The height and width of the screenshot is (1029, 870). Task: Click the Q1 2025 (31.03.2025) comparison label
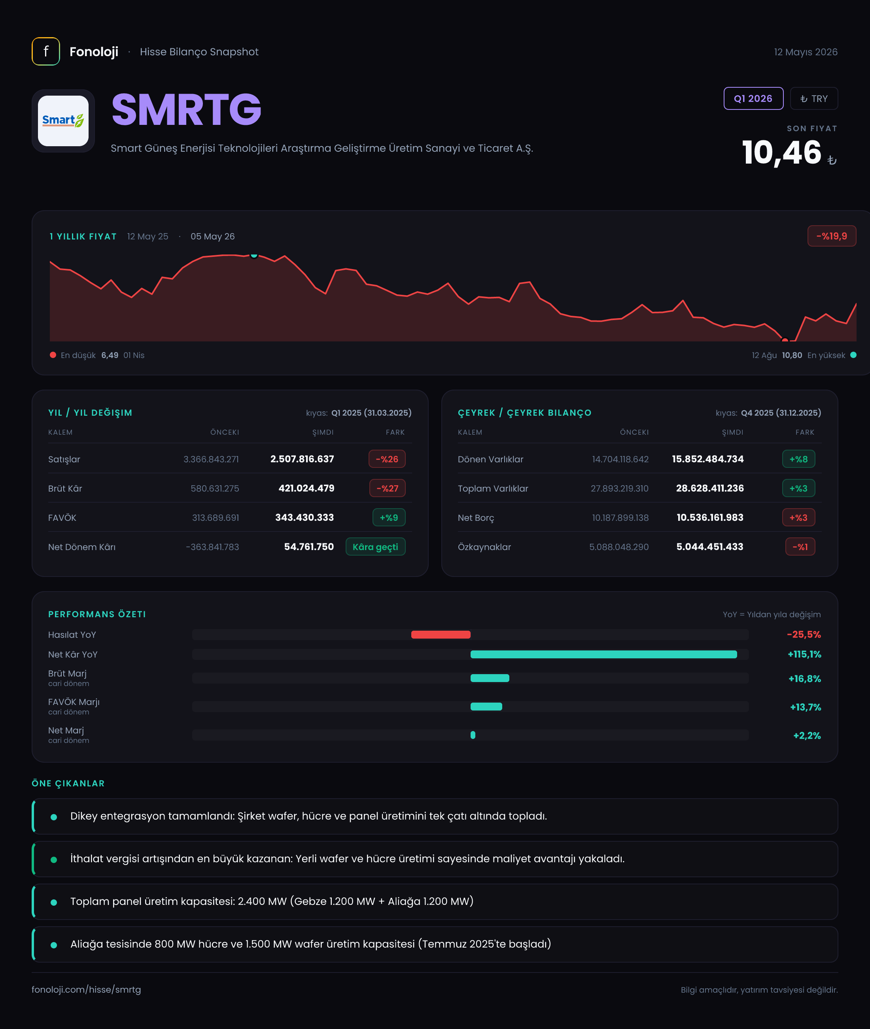(x=371, y=413)
